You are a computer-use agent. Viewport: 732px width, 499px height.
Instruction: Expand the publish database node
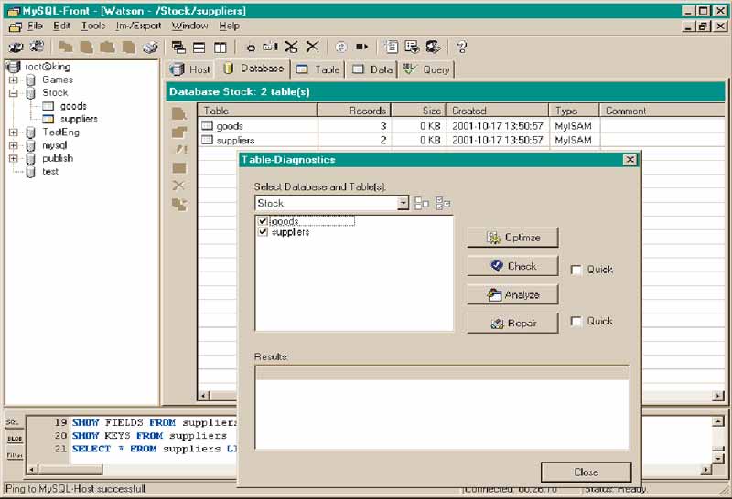click(x=14, y=158)
